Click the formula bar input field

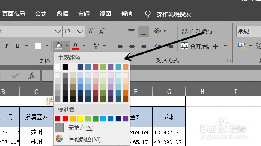coord(151,76)
